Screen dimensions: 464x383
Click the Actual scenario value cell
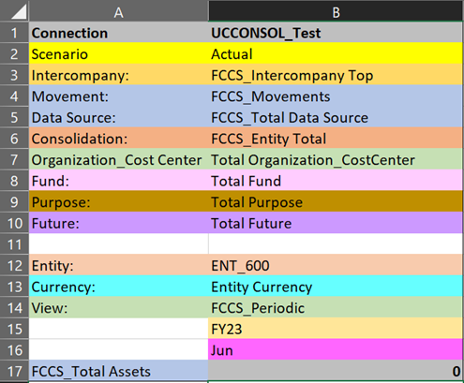click(x=336, y=53)
